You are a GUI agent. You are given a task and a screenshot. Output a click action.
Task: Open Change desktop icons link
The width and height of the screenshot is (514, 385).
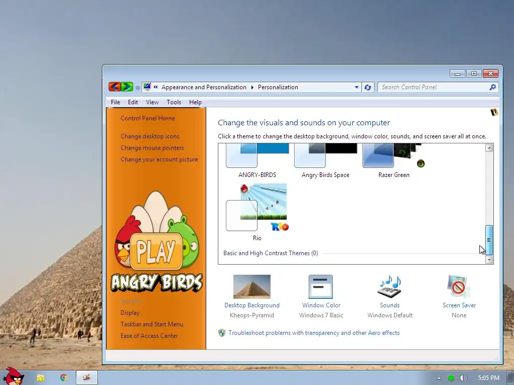150,136
